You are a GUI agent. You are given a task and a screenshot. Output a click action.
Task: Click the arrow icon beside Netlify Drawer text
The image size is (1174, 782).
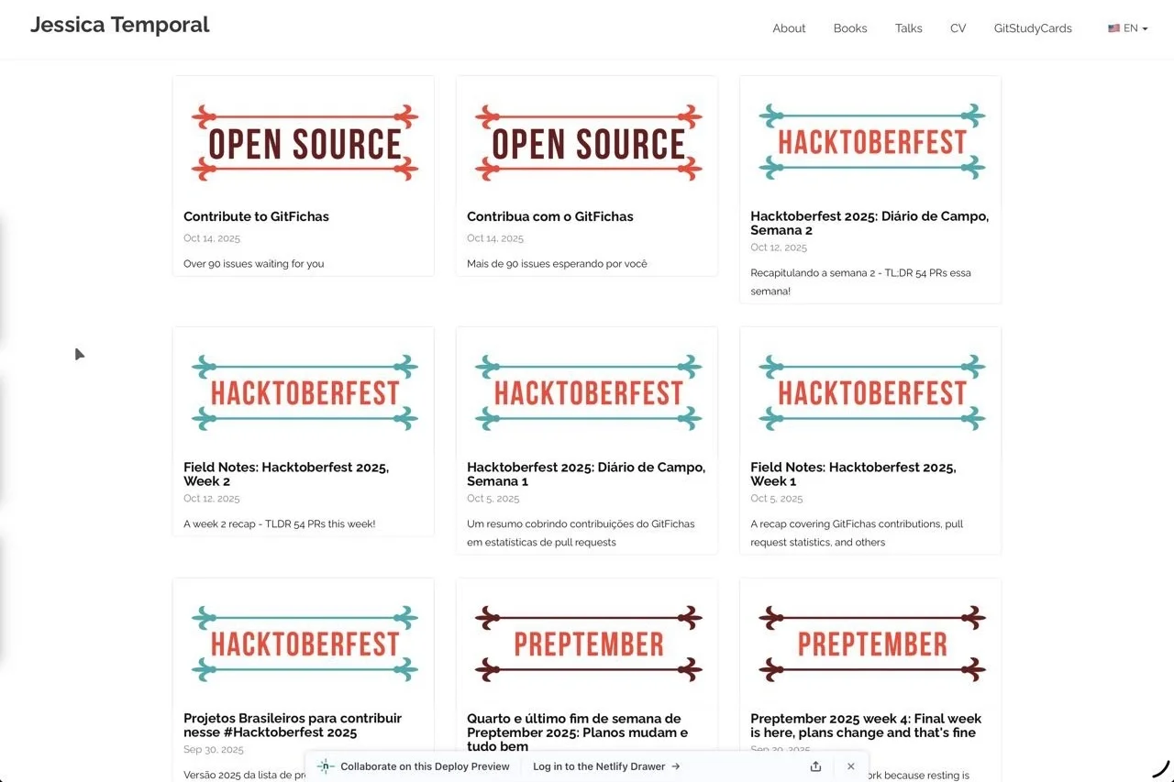675,765
